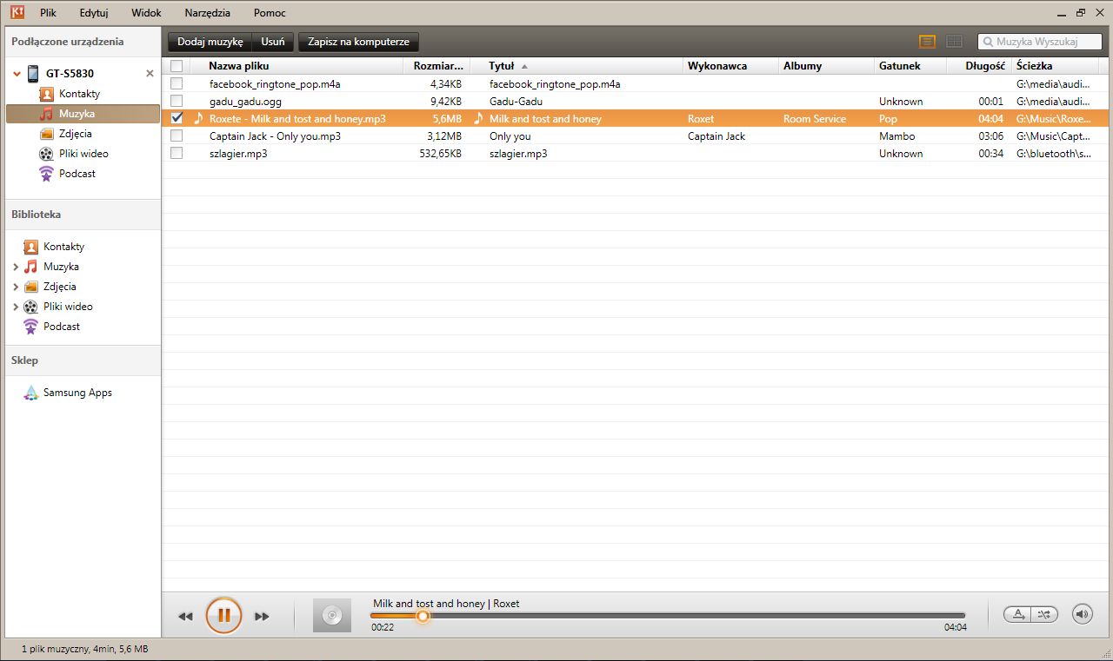Select device Muzyka in sidebar

83,114
